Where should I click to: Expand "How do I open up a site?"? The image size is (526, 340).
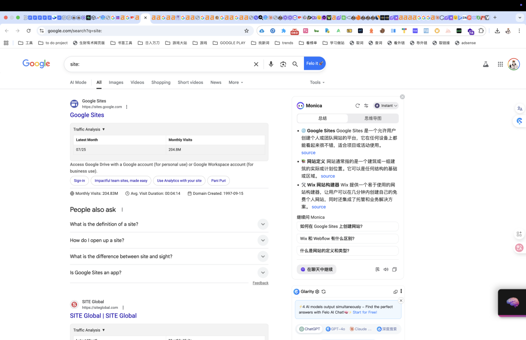coord(169,240)
